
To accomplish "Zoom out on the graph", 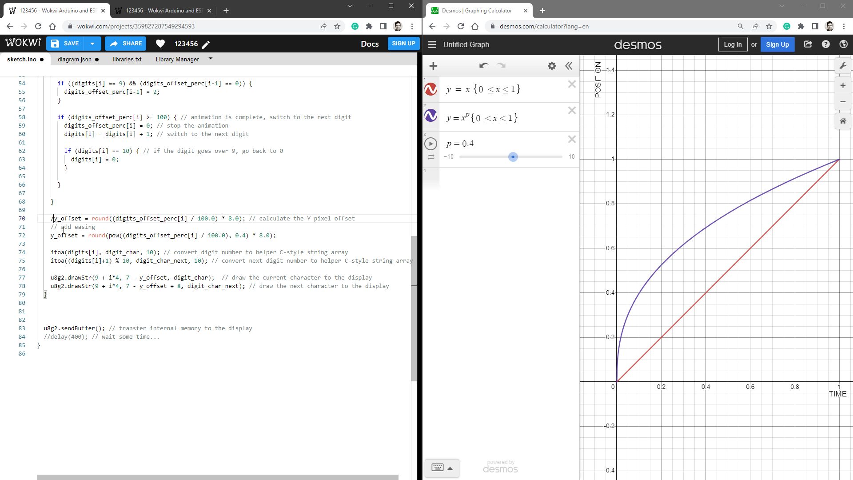I will coord(843,102).
